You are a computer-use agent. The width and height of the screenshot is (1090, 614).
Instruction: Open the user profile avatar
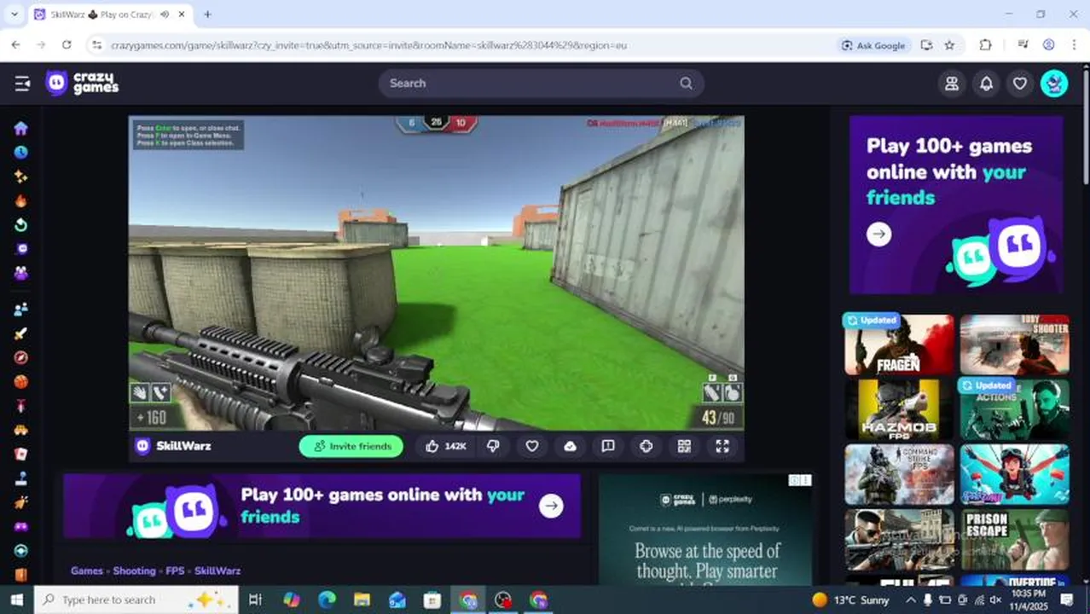click(1054, 84)
